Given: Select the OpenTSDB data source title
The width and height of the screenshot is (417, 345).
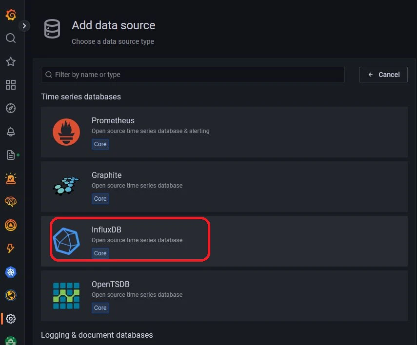Looking at the screenshot, I should (111, 284).
